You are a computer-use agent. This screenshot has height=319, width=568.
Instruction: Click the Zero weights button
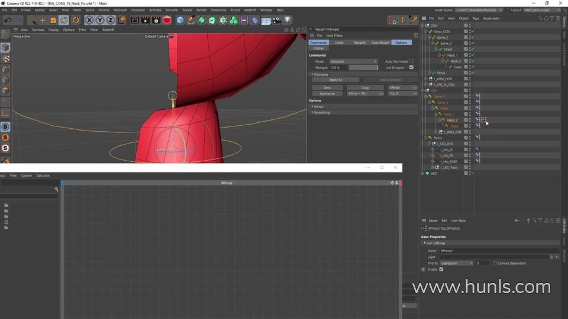[x=327, y=88]
